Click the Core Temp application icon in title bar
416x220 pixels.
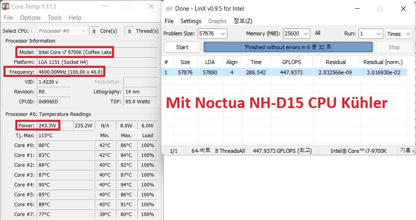coord(5,6)
